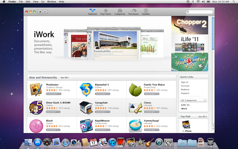This screenshot has width=238, height=149.
Task: Switch to the Purchases tab
Action: (x=133, y=12)
